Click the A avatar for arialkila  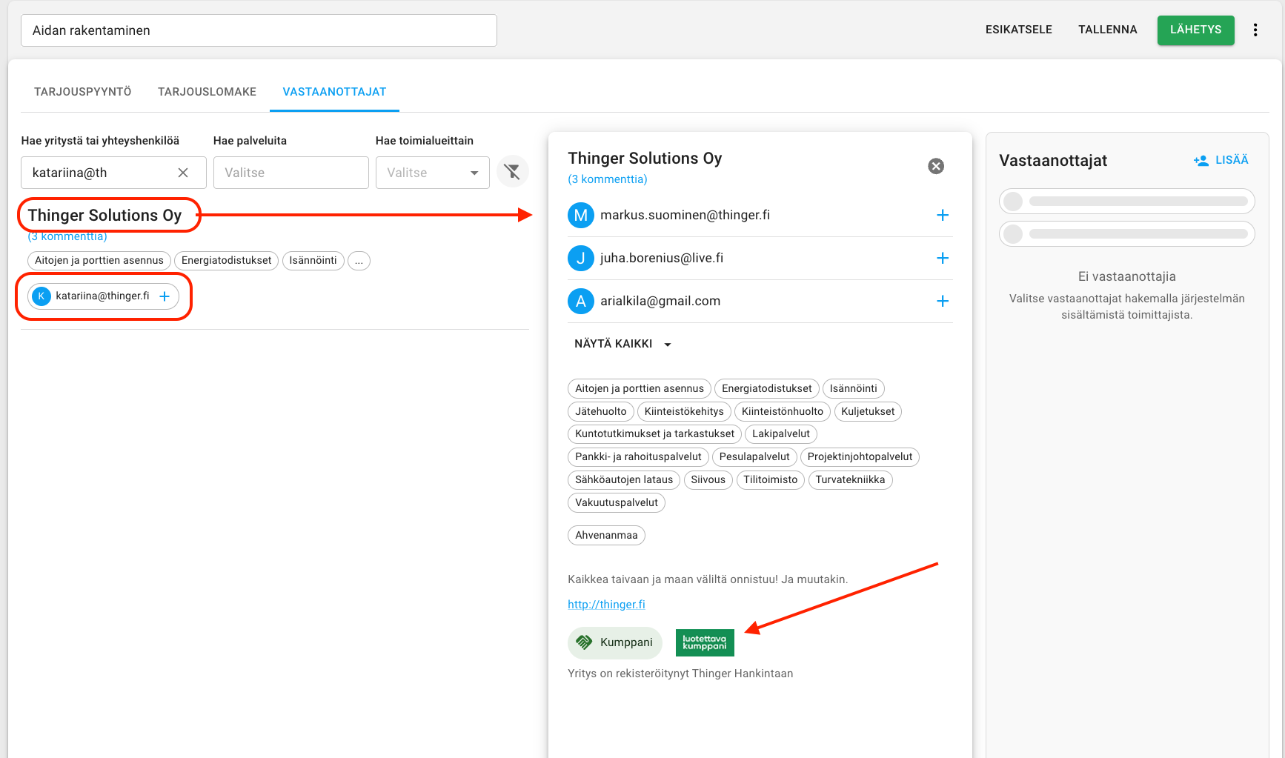(x=581, y=301)
